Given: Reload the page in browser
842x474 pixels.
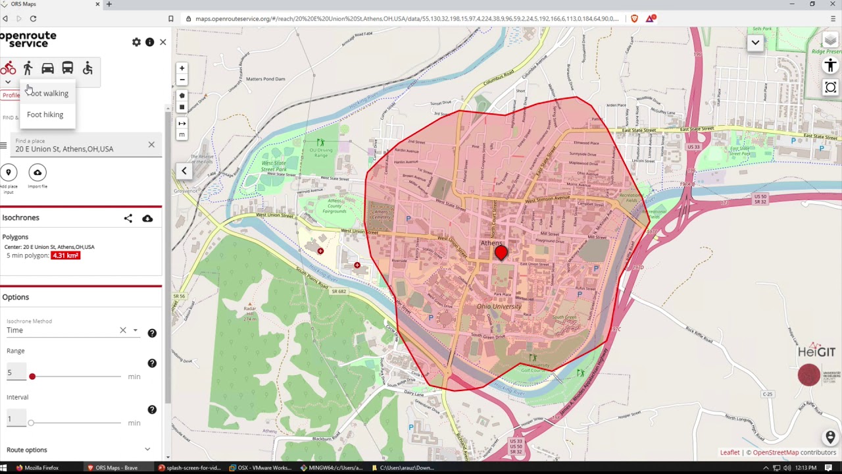Looking at the screenshot, I should point(33,18).
